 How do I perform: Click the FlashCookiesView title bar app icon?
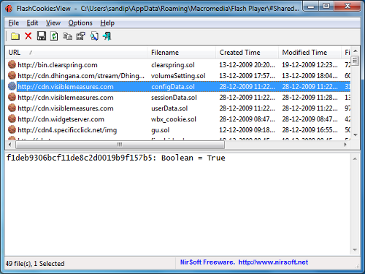(9, 9)
